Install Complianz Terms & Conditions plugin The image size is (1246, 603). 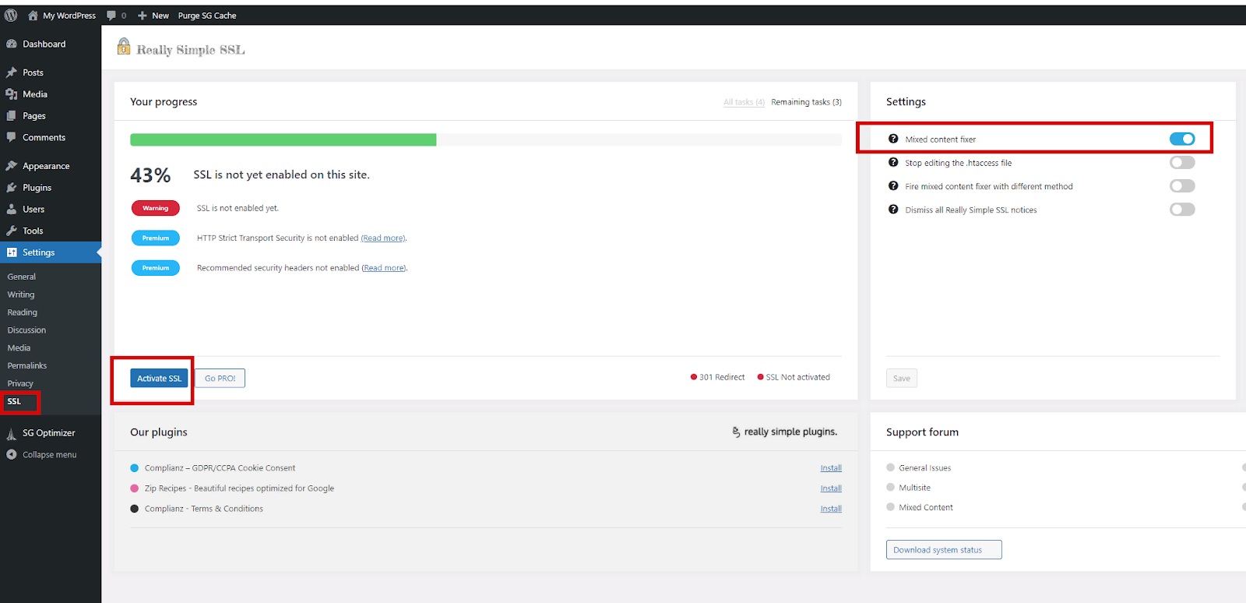tap(831, 509)
